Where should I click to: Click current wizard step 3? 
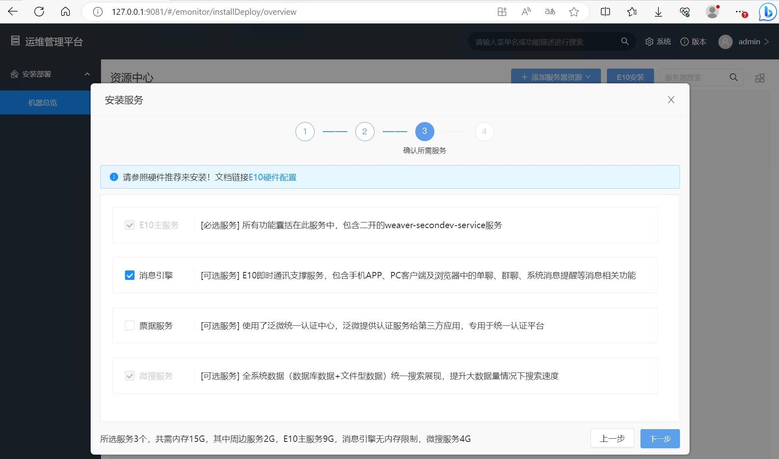[x=425, y=132]
